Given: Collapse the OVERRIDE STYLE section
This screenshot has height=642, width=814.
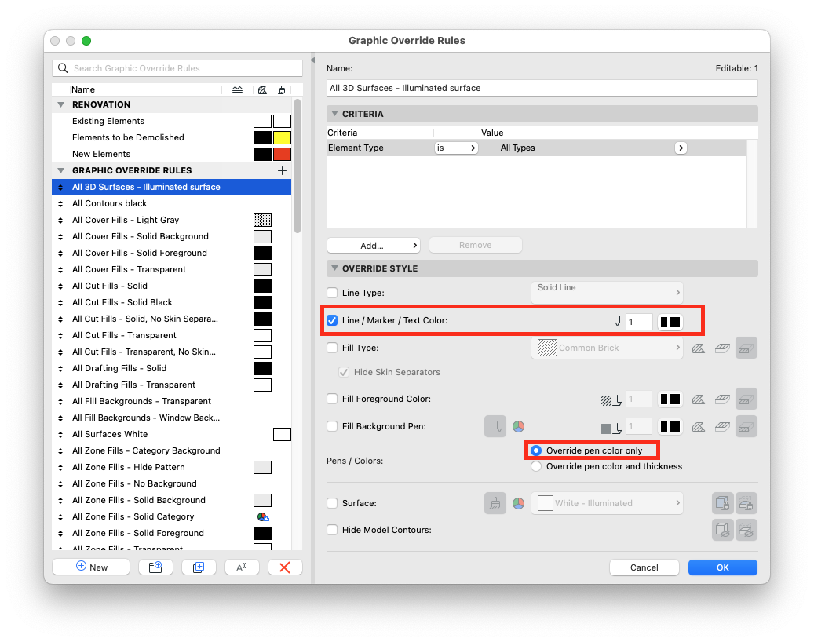Looking at the screenshot, I should pos(334,268).
